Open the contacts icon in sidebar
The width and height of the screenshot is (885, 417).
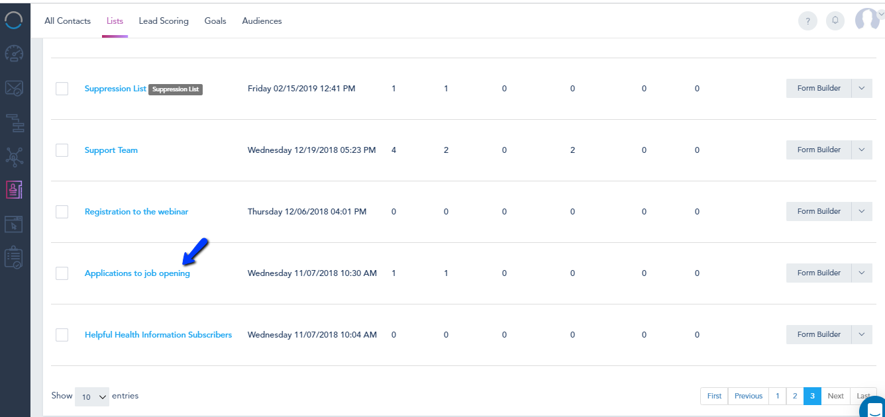(x=14, y=190)
